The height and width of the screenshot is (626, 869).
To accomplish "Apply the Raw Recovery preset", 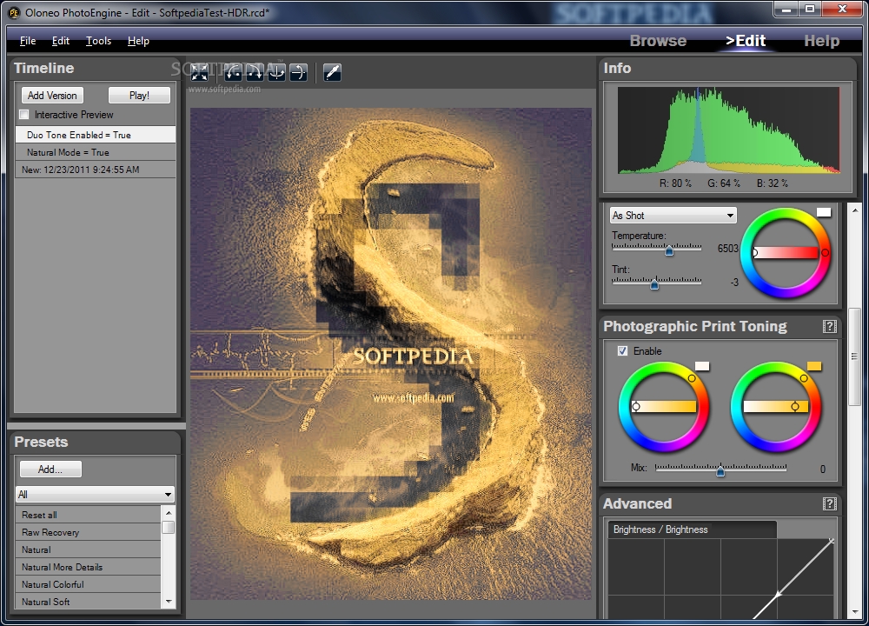I will pyautogui.click(x=88, y=532).
